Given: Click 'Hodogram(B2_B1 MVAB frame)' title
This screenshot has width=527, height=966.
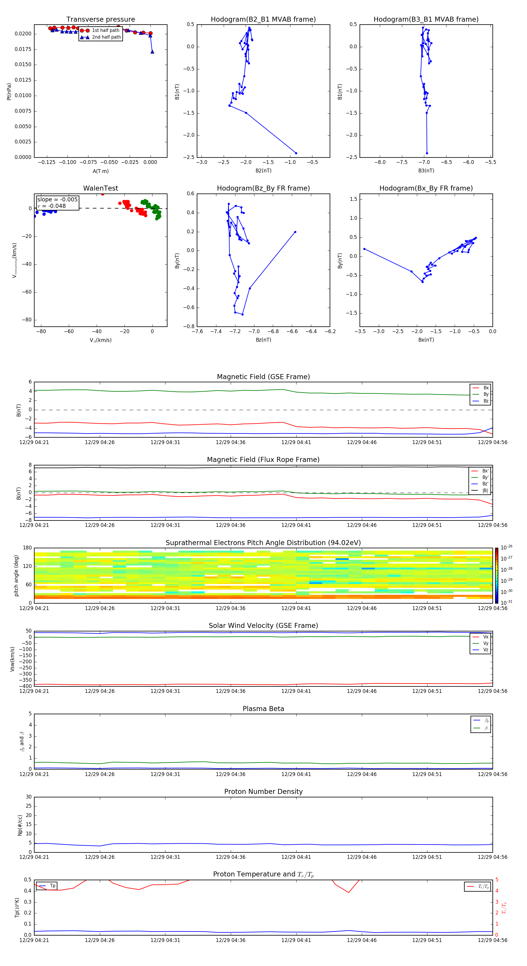Looking at the screenshot, I should pyautogui.click(x=263, y=20).
